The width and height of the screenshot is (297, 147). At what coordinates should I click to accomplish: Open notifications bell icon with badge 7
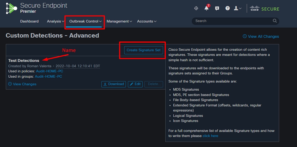[x=207, y=8]
